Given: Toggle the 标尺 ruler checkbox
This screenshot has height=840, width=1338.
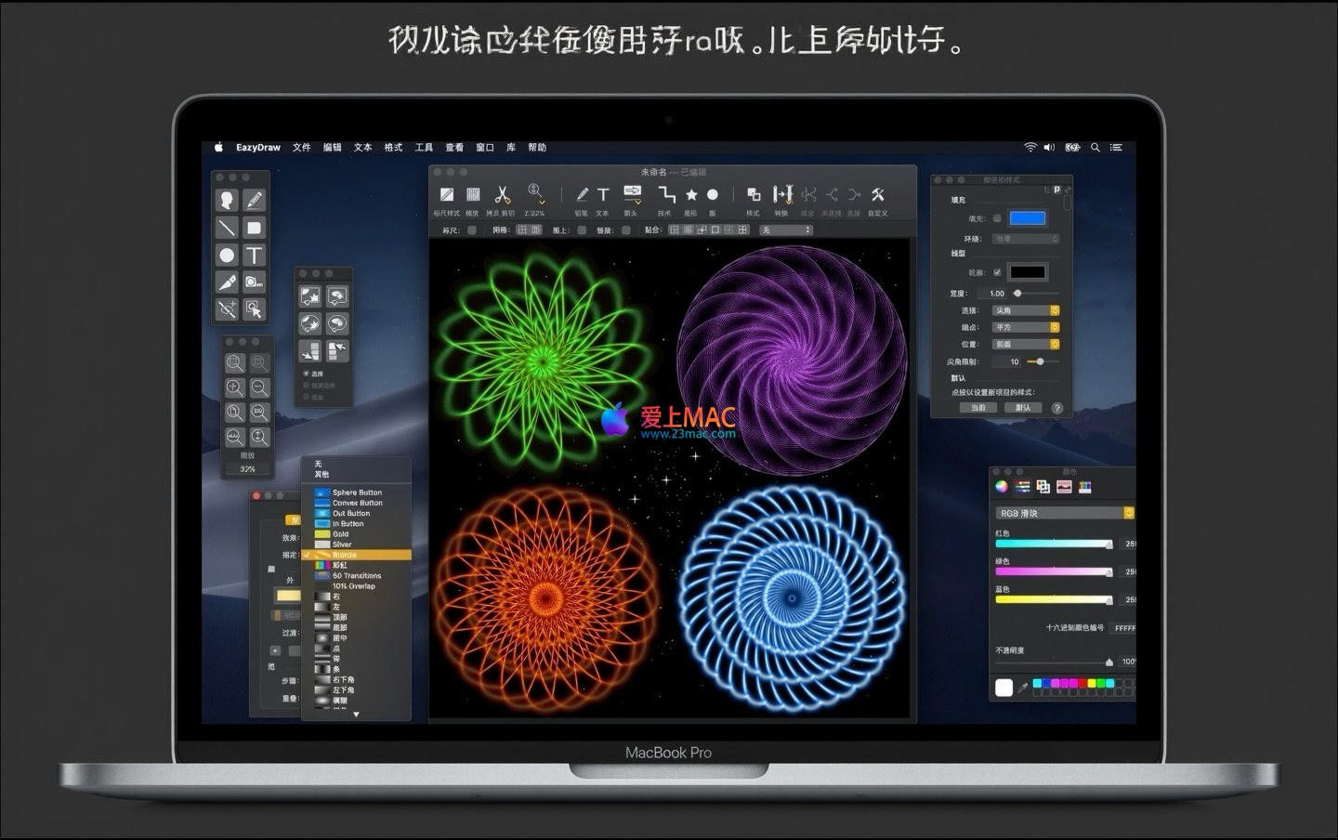Looking at the screenshot, I should (472, 230).
